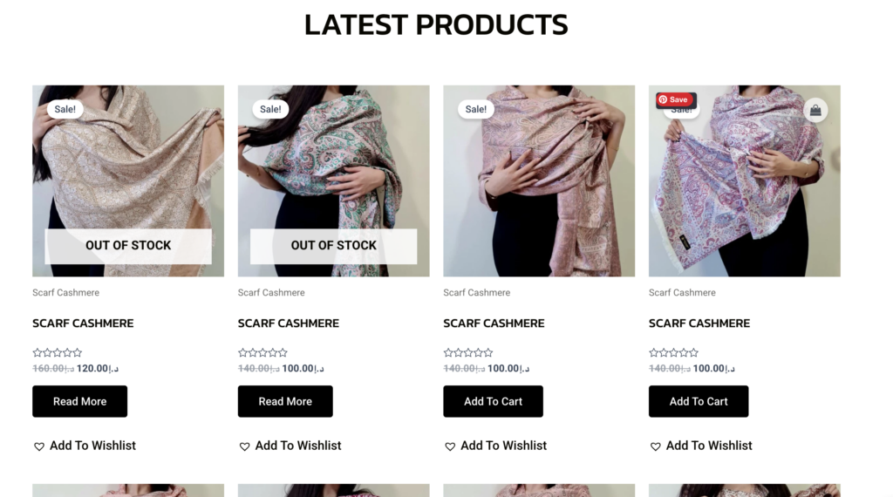
Task: Click the Add To Wishlist text under first scarf
Action: 92,446
